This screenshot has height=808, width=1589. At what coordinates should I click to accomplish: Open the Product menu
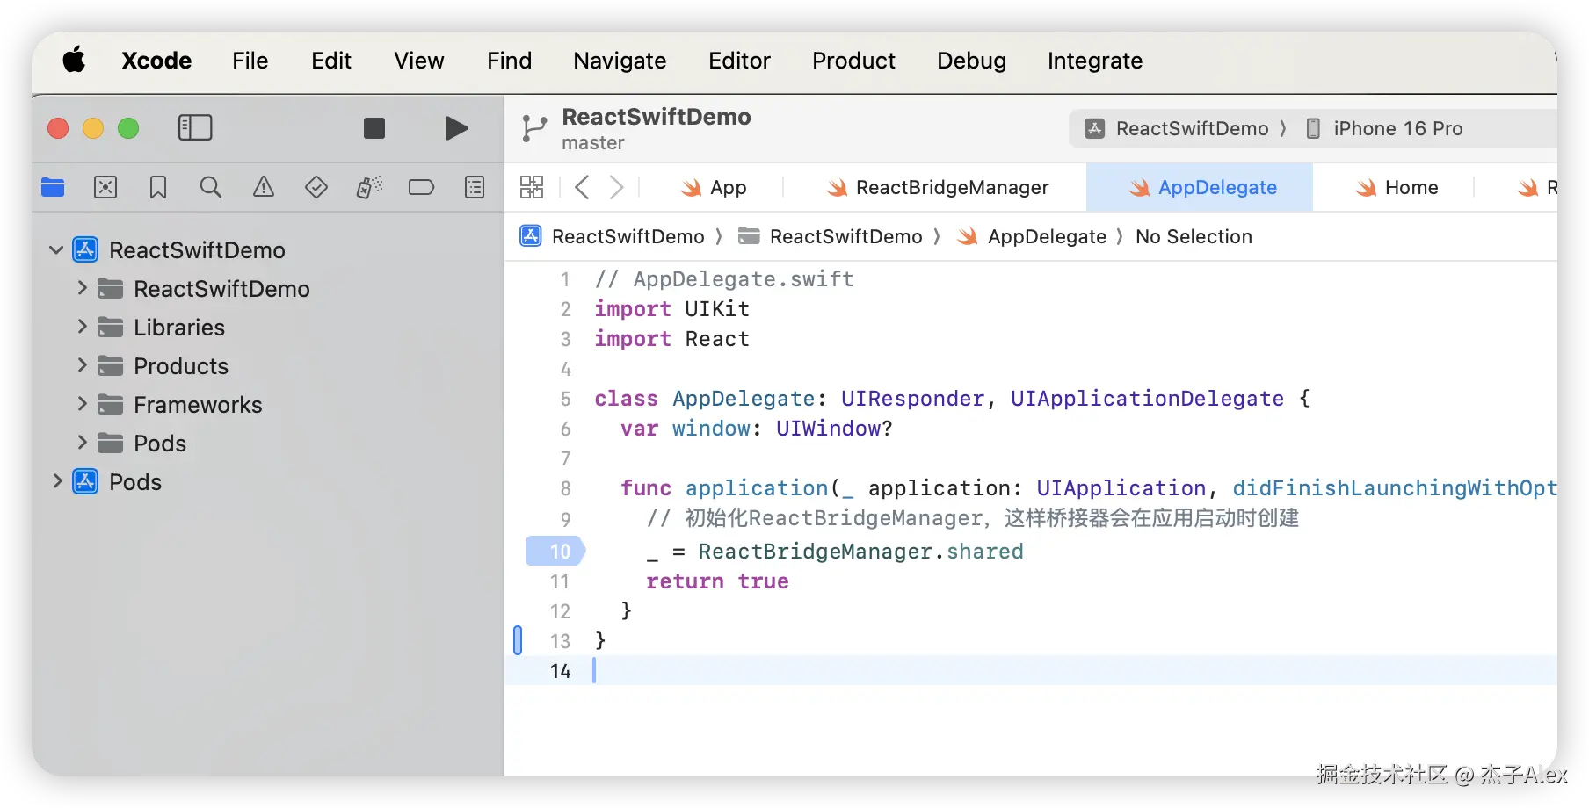pos(853,61)
